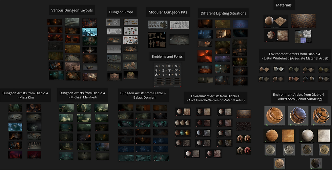Select Albert Soto's large plain wood sphere
This screenshot has width=332, height=170.
point(275,116)
